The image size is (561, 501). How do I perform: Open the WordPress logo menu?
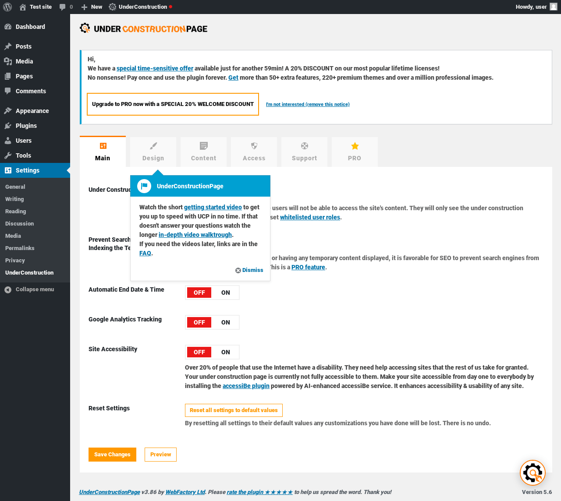click(7, 7)
